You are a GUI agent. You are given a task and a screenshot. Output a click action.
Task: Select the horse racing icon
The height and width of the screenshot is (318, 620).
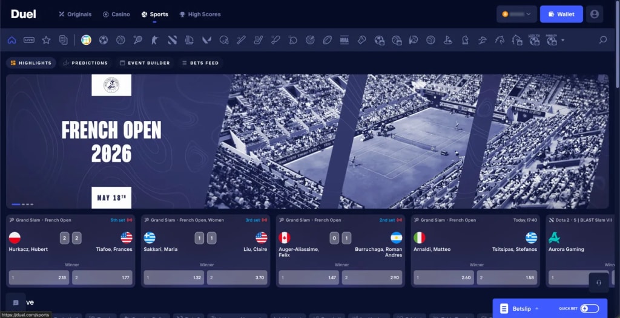pos(500,40)
